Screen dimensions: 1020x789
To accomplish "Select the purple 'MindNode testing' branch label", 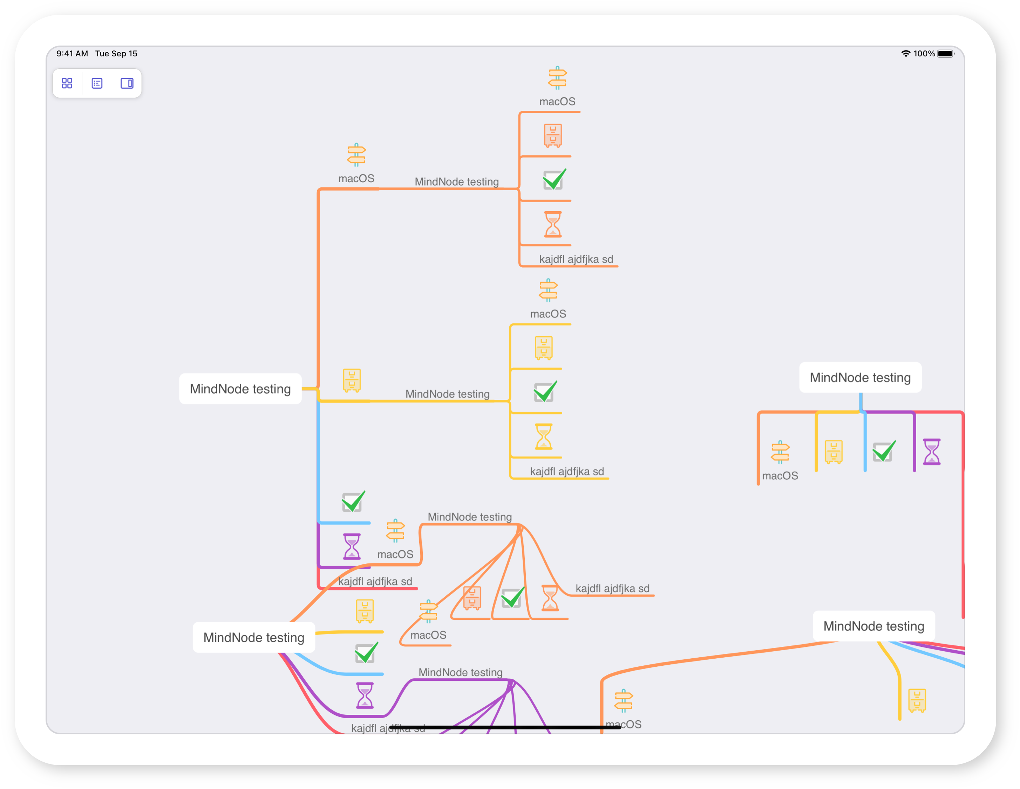I will 461,672.
